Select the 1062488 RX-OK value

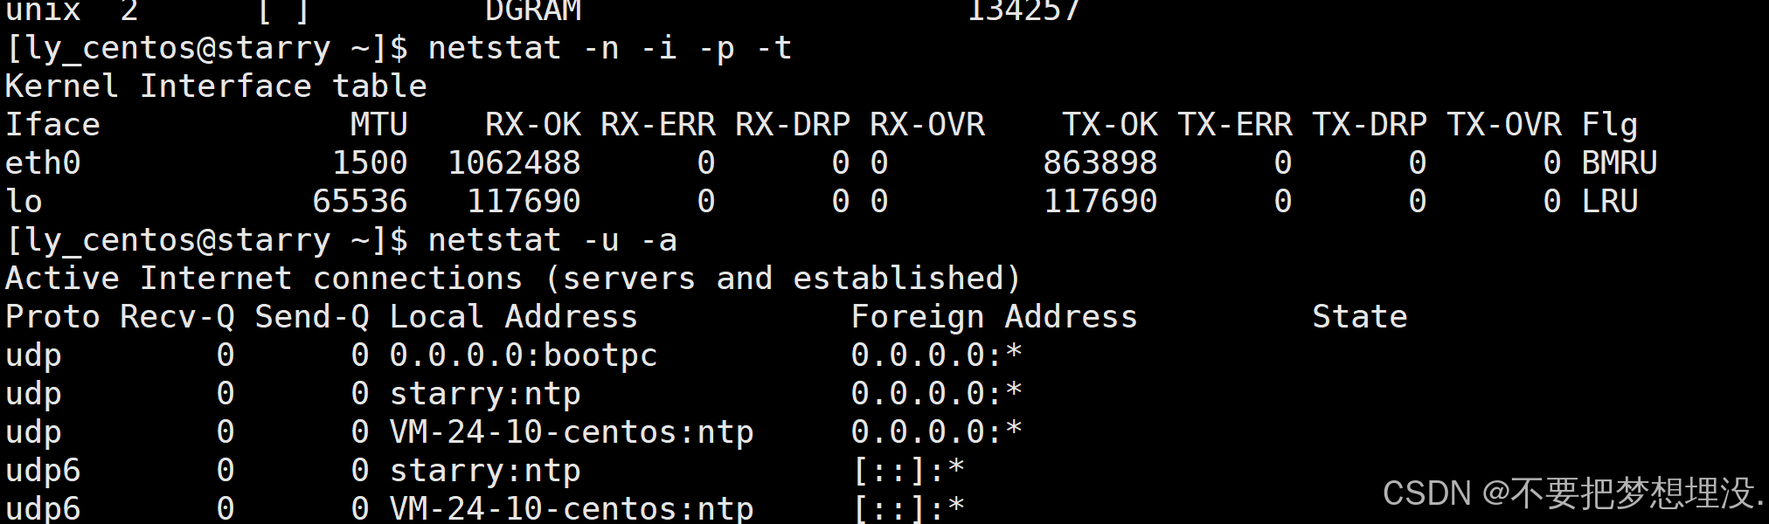(514, 163)
